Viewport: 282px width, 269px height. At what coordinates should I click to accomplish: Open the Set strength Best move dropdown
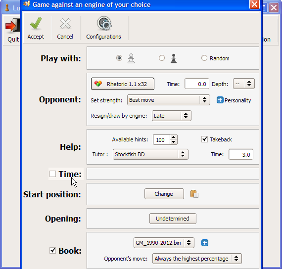coord(169,100)
